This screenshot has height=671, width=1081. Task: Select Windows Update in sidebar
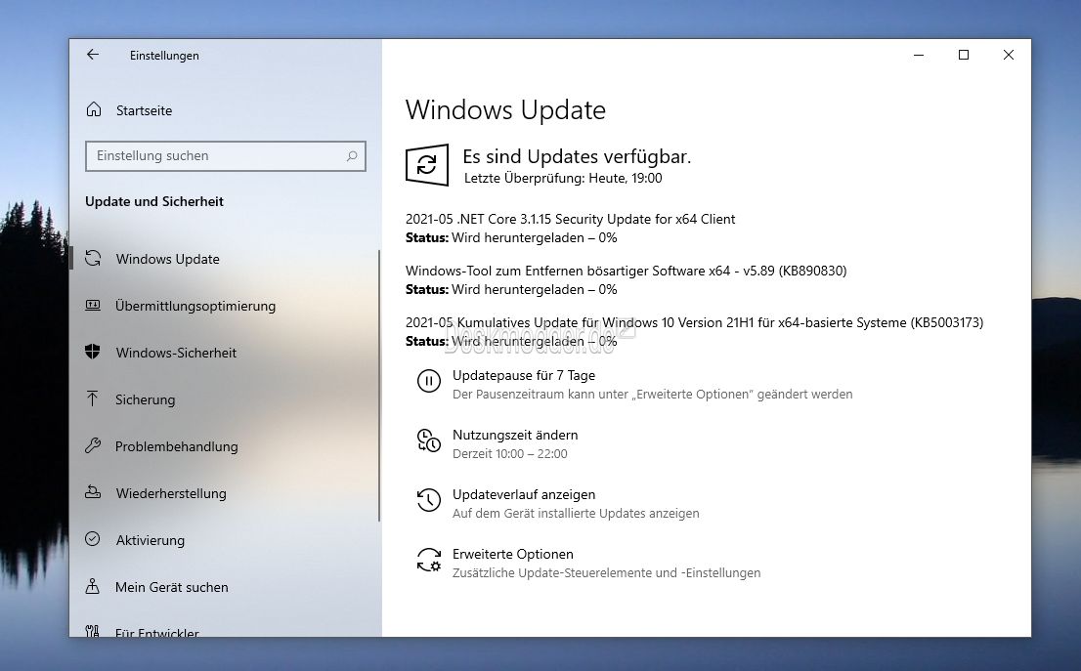(x=167, y=259)
